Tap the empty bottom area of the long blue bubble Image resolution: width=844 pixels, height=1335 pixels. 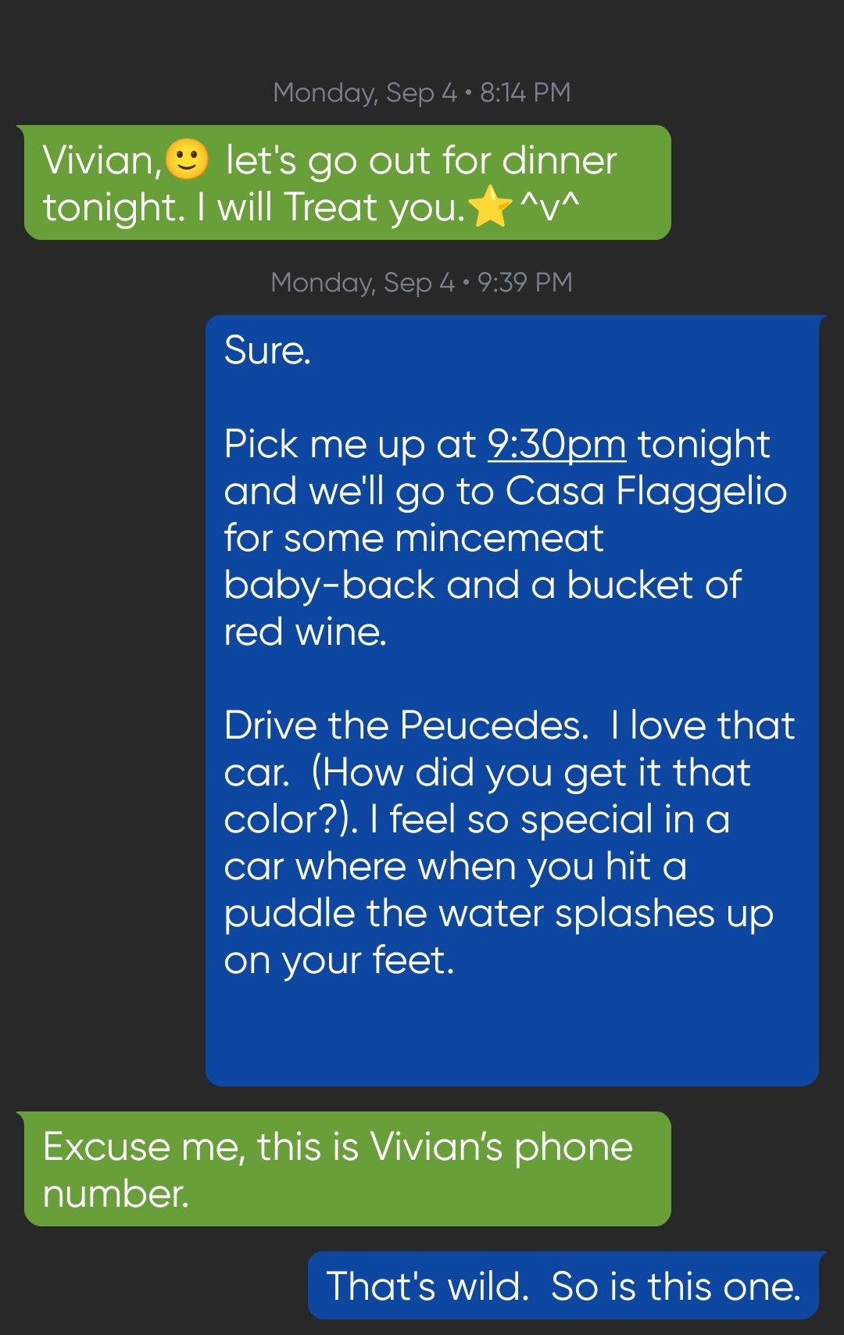point(512,1032)
